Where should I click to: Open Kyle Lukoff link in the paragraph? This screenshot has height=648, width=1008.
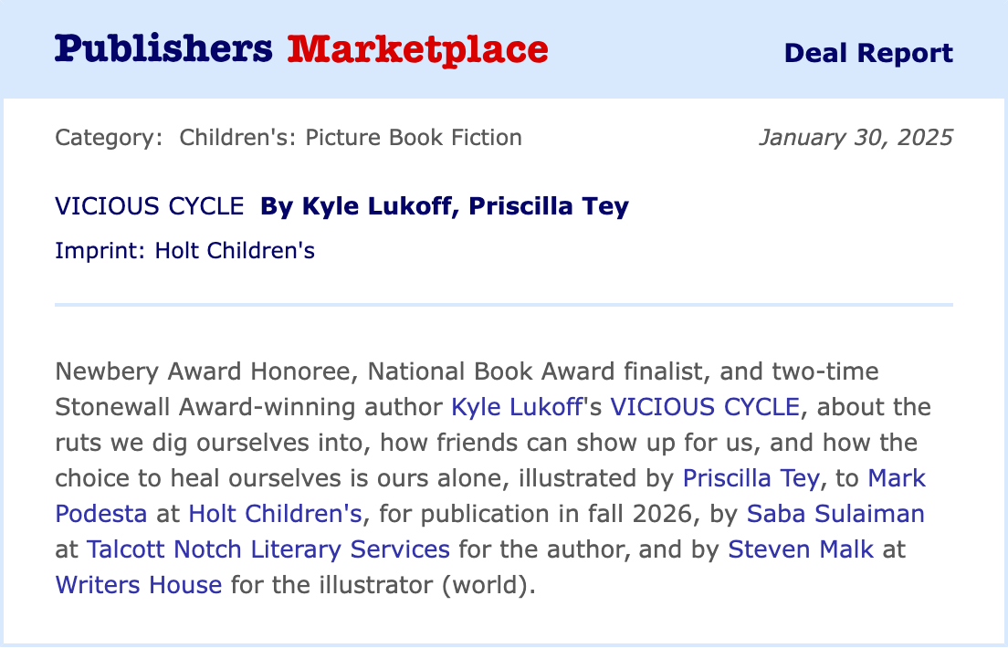[x=517, y=406]
